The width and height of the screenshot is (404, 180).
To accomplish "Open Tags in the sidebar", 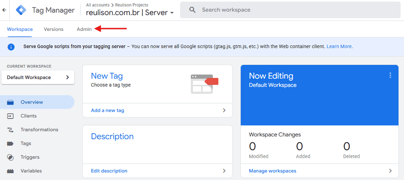I will [x=37, y=144].
